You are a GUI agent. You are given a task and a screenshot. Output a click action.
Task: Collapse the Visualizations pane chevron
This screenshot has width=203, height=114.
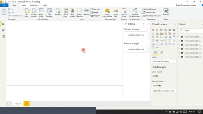click(175, 24)
